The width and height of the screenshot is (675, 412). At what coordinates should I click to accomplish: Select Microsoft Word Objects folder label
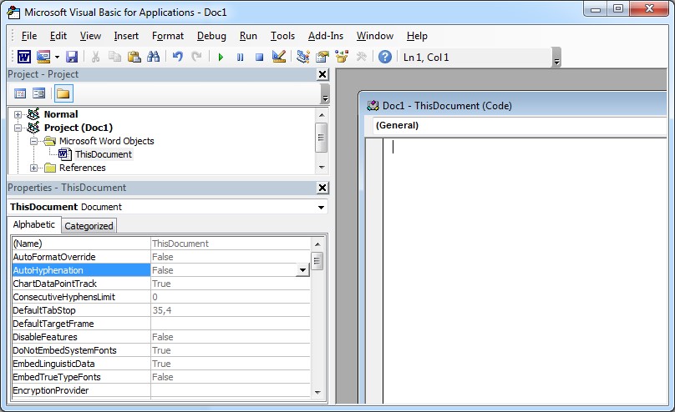pyautogui.click(x=106, y=141)
